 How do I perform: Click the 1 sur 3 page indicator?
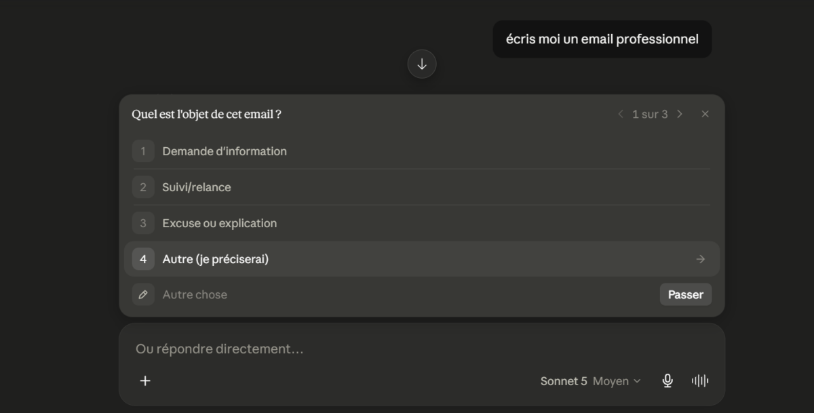coord(650,114)
